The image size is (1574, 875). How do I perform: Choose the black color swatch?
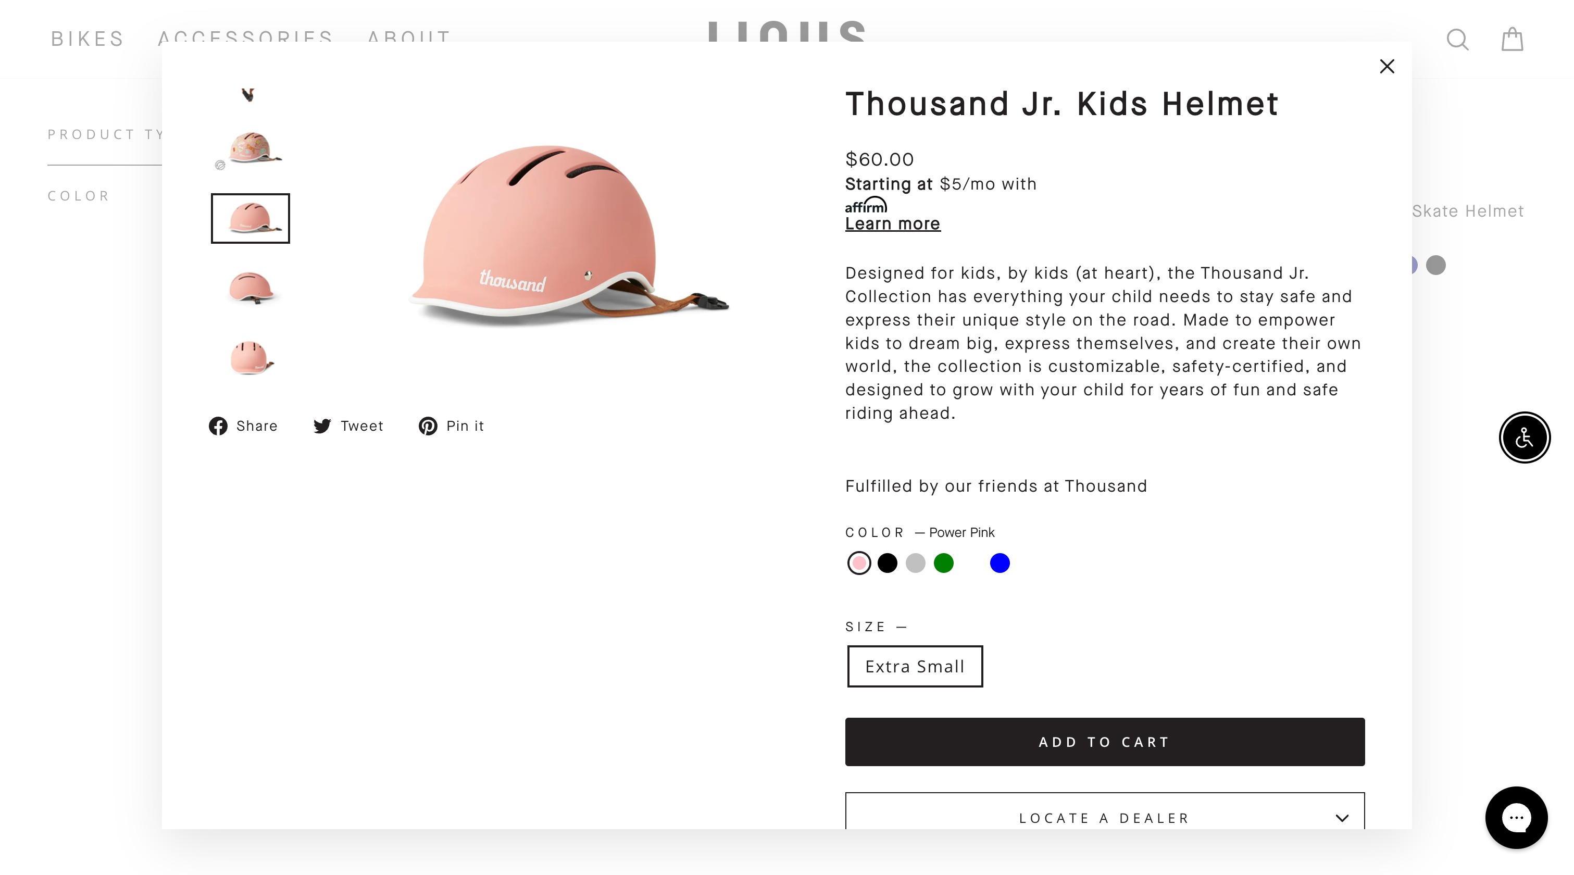[x=887, y=563]
